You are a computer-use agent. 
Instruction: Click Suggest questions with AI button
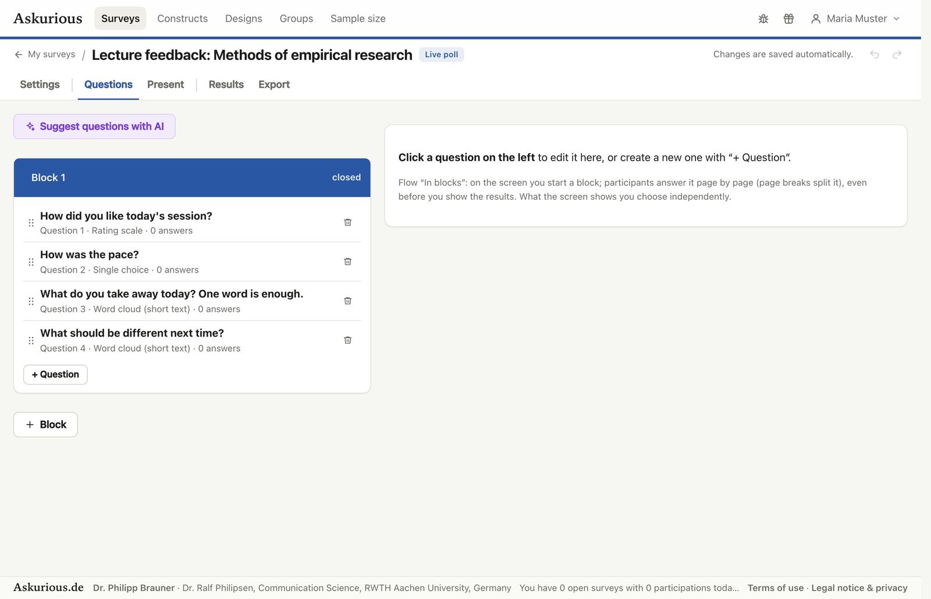click(x=94, y=126)
